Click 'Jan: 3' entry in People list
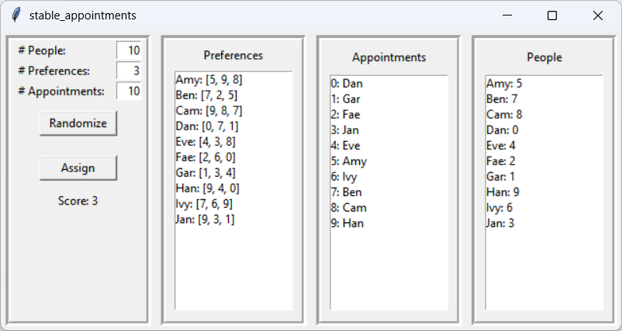The height and width of the screenshot is (331, 622). [500, 223]
